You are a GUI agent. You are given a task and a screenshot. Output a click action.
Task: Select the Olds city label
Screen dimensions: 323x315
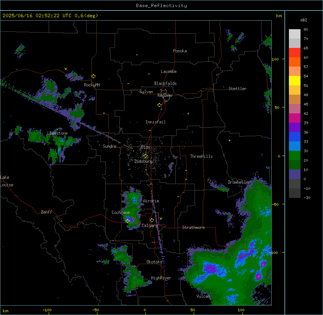click(145, 147)
